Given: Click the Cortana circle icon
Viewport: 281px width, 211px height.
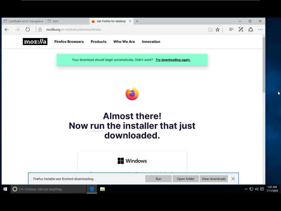Looking at the screenshot, I should pyautogui.click(x=15, y=189).
